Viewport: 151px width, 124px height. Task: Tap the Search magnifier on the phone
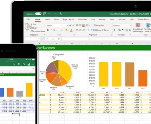coord(24,64)
